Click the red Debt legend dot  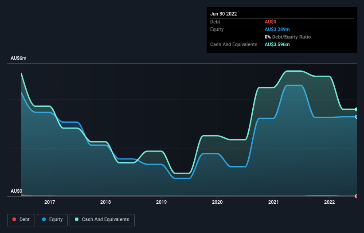(14, 219)
